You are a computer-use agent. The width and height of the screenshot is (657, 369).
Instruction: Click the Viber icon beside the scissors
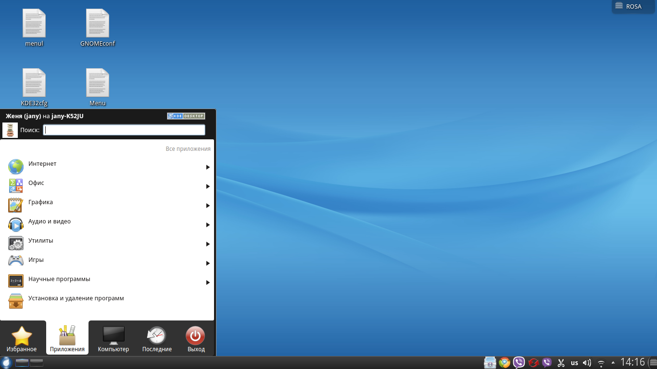point(547,363)
